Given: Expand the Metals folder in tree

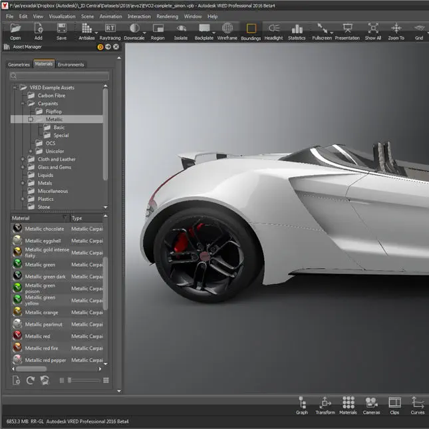Looking at the screenshot, I should point(23,183).
